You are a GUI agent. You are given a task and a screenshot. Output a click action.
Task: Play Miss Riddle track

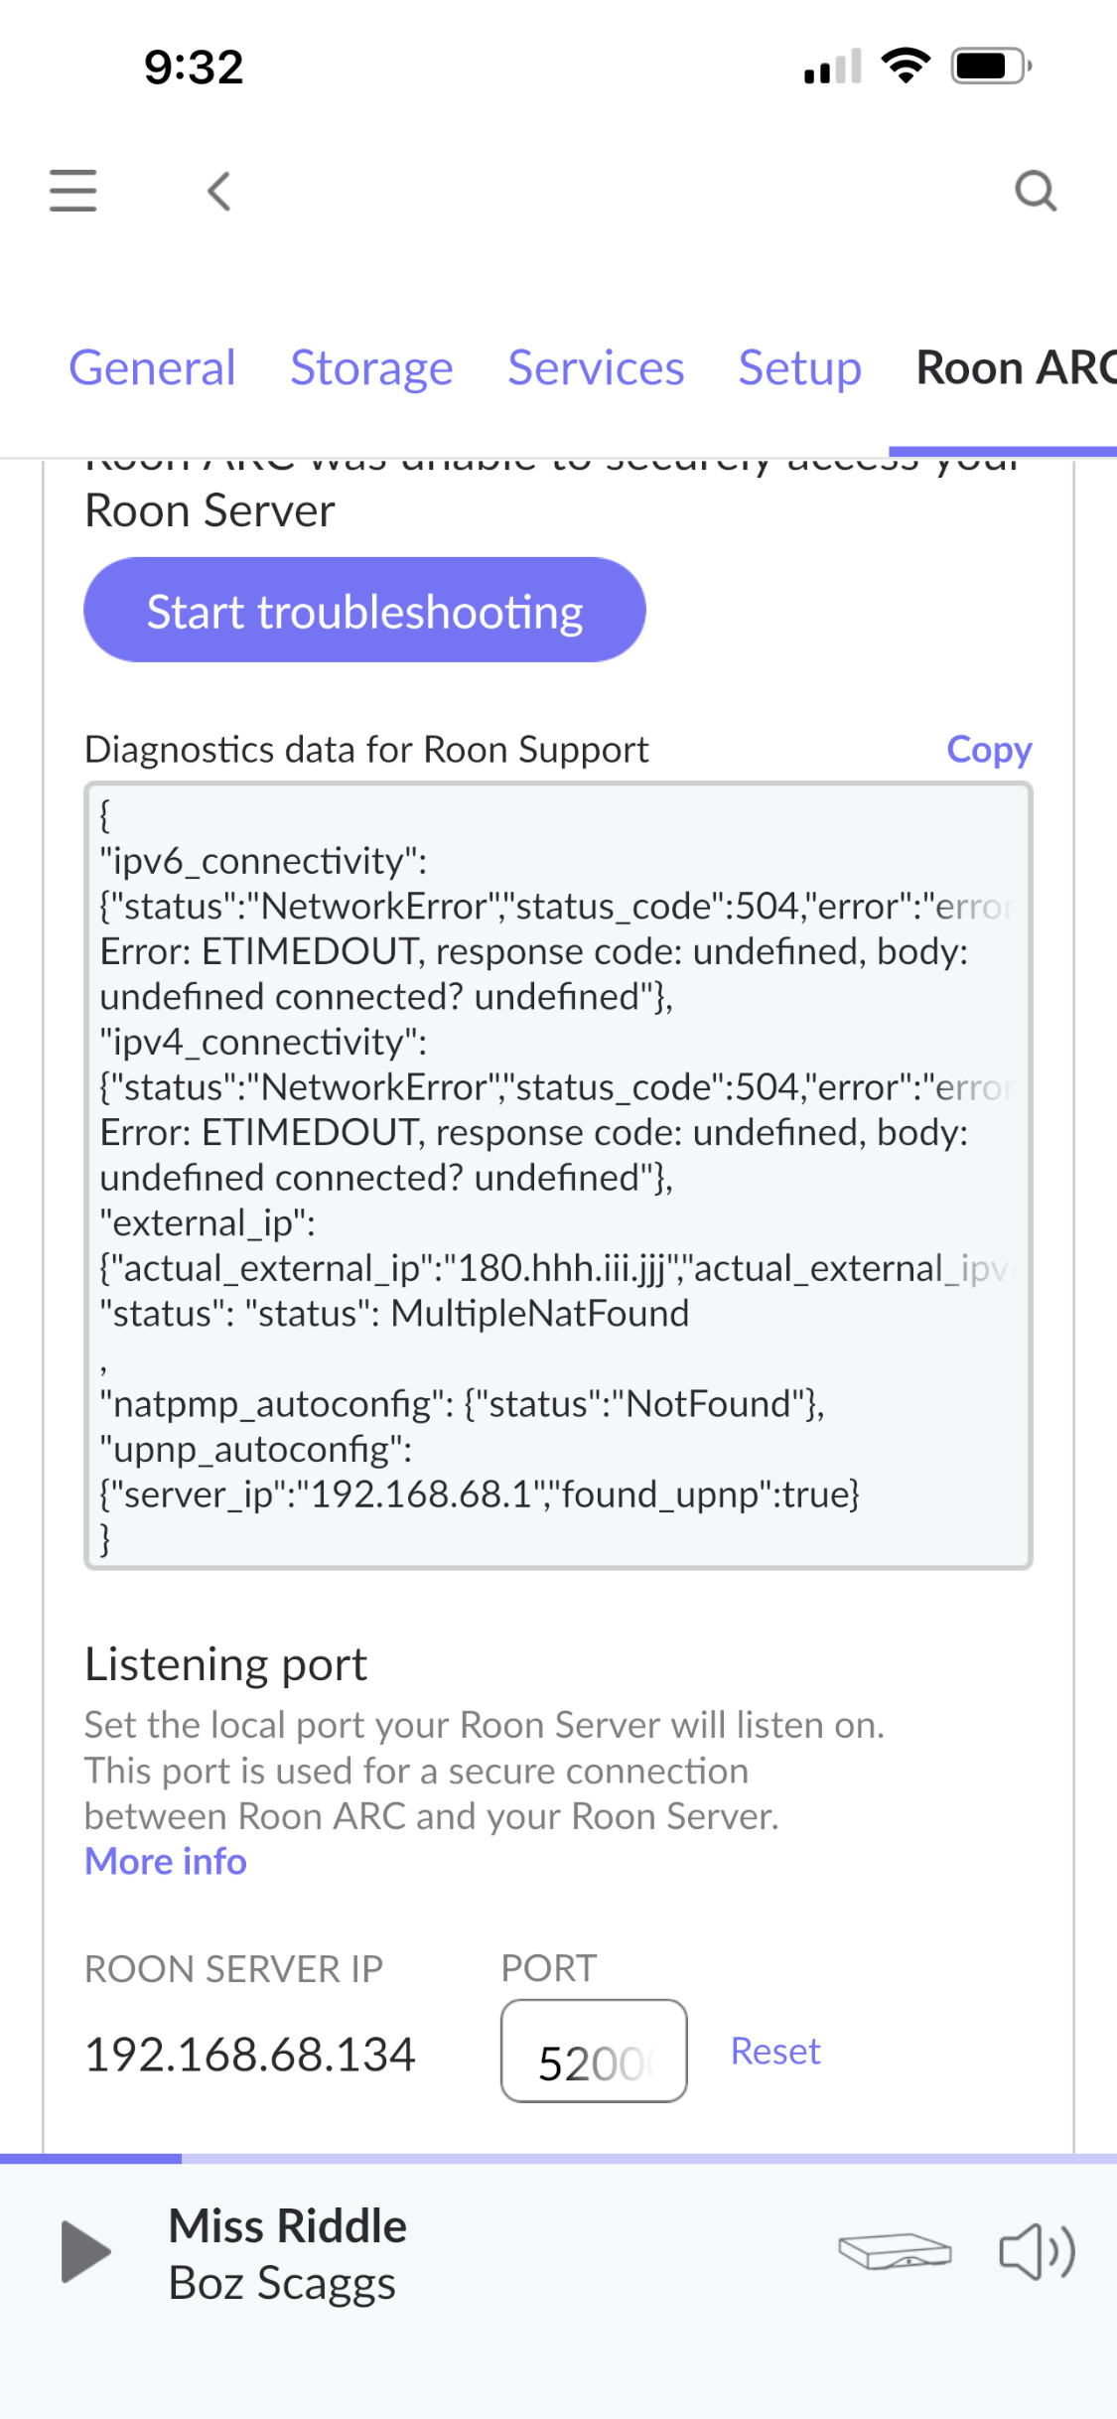pyautogui.click(x=86, y=2251)
